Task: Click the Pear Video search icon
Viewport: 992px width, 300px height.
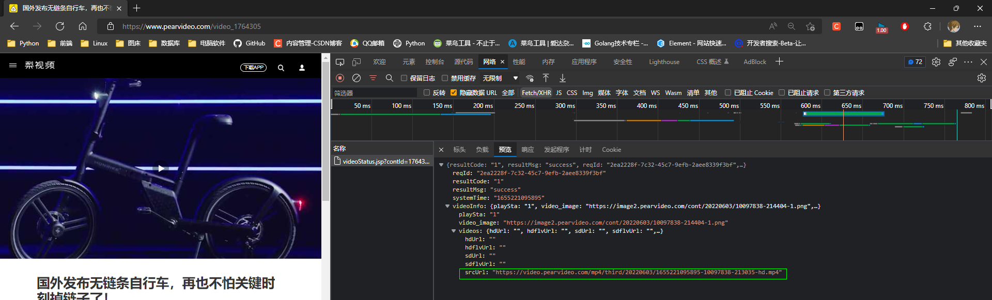Action: coord(281,68)
